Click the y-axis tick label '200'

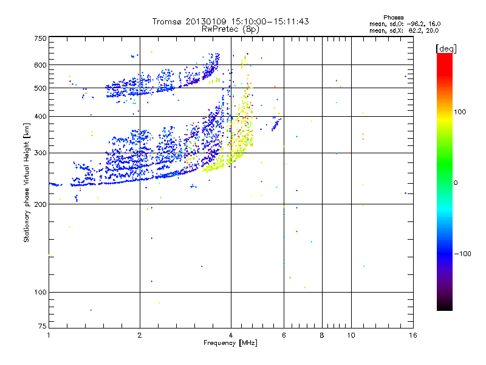(x=40, y=204)
